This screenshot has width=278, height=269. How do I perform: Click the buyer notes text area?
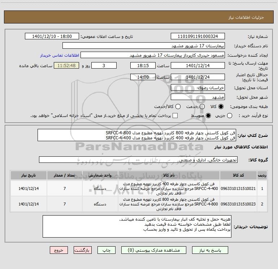(137, 226)
